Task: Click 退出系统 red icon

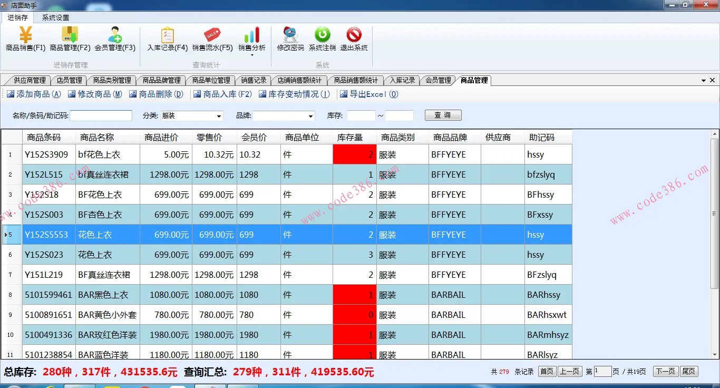Action: tap(354, 36)
